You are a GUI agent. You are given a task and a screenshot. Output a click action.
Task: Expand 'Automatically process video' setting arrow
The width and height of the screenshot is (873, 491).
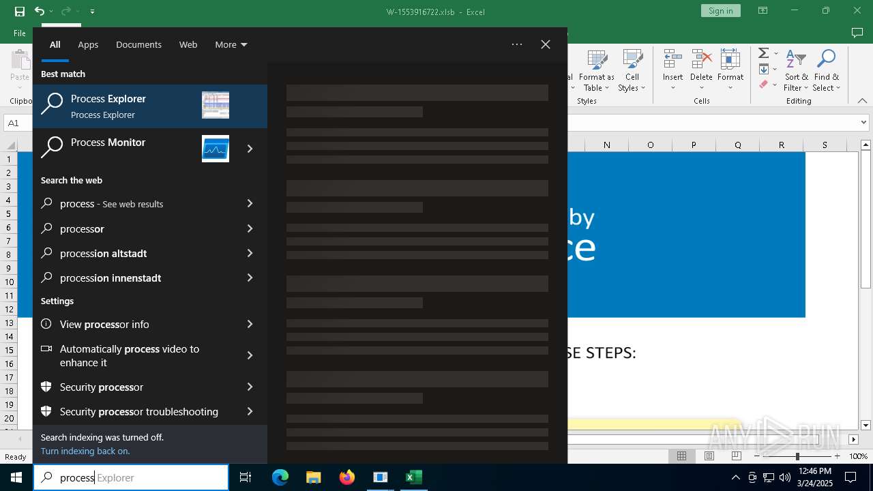pos(250,355)
